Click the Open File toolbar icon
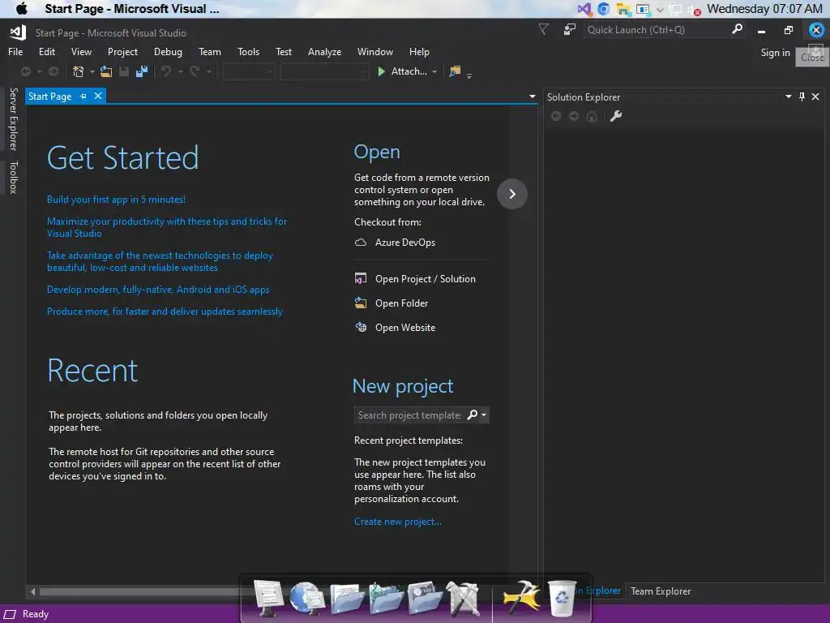 [106, 71]
